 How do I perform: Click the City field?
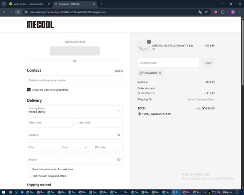point(42,147)
